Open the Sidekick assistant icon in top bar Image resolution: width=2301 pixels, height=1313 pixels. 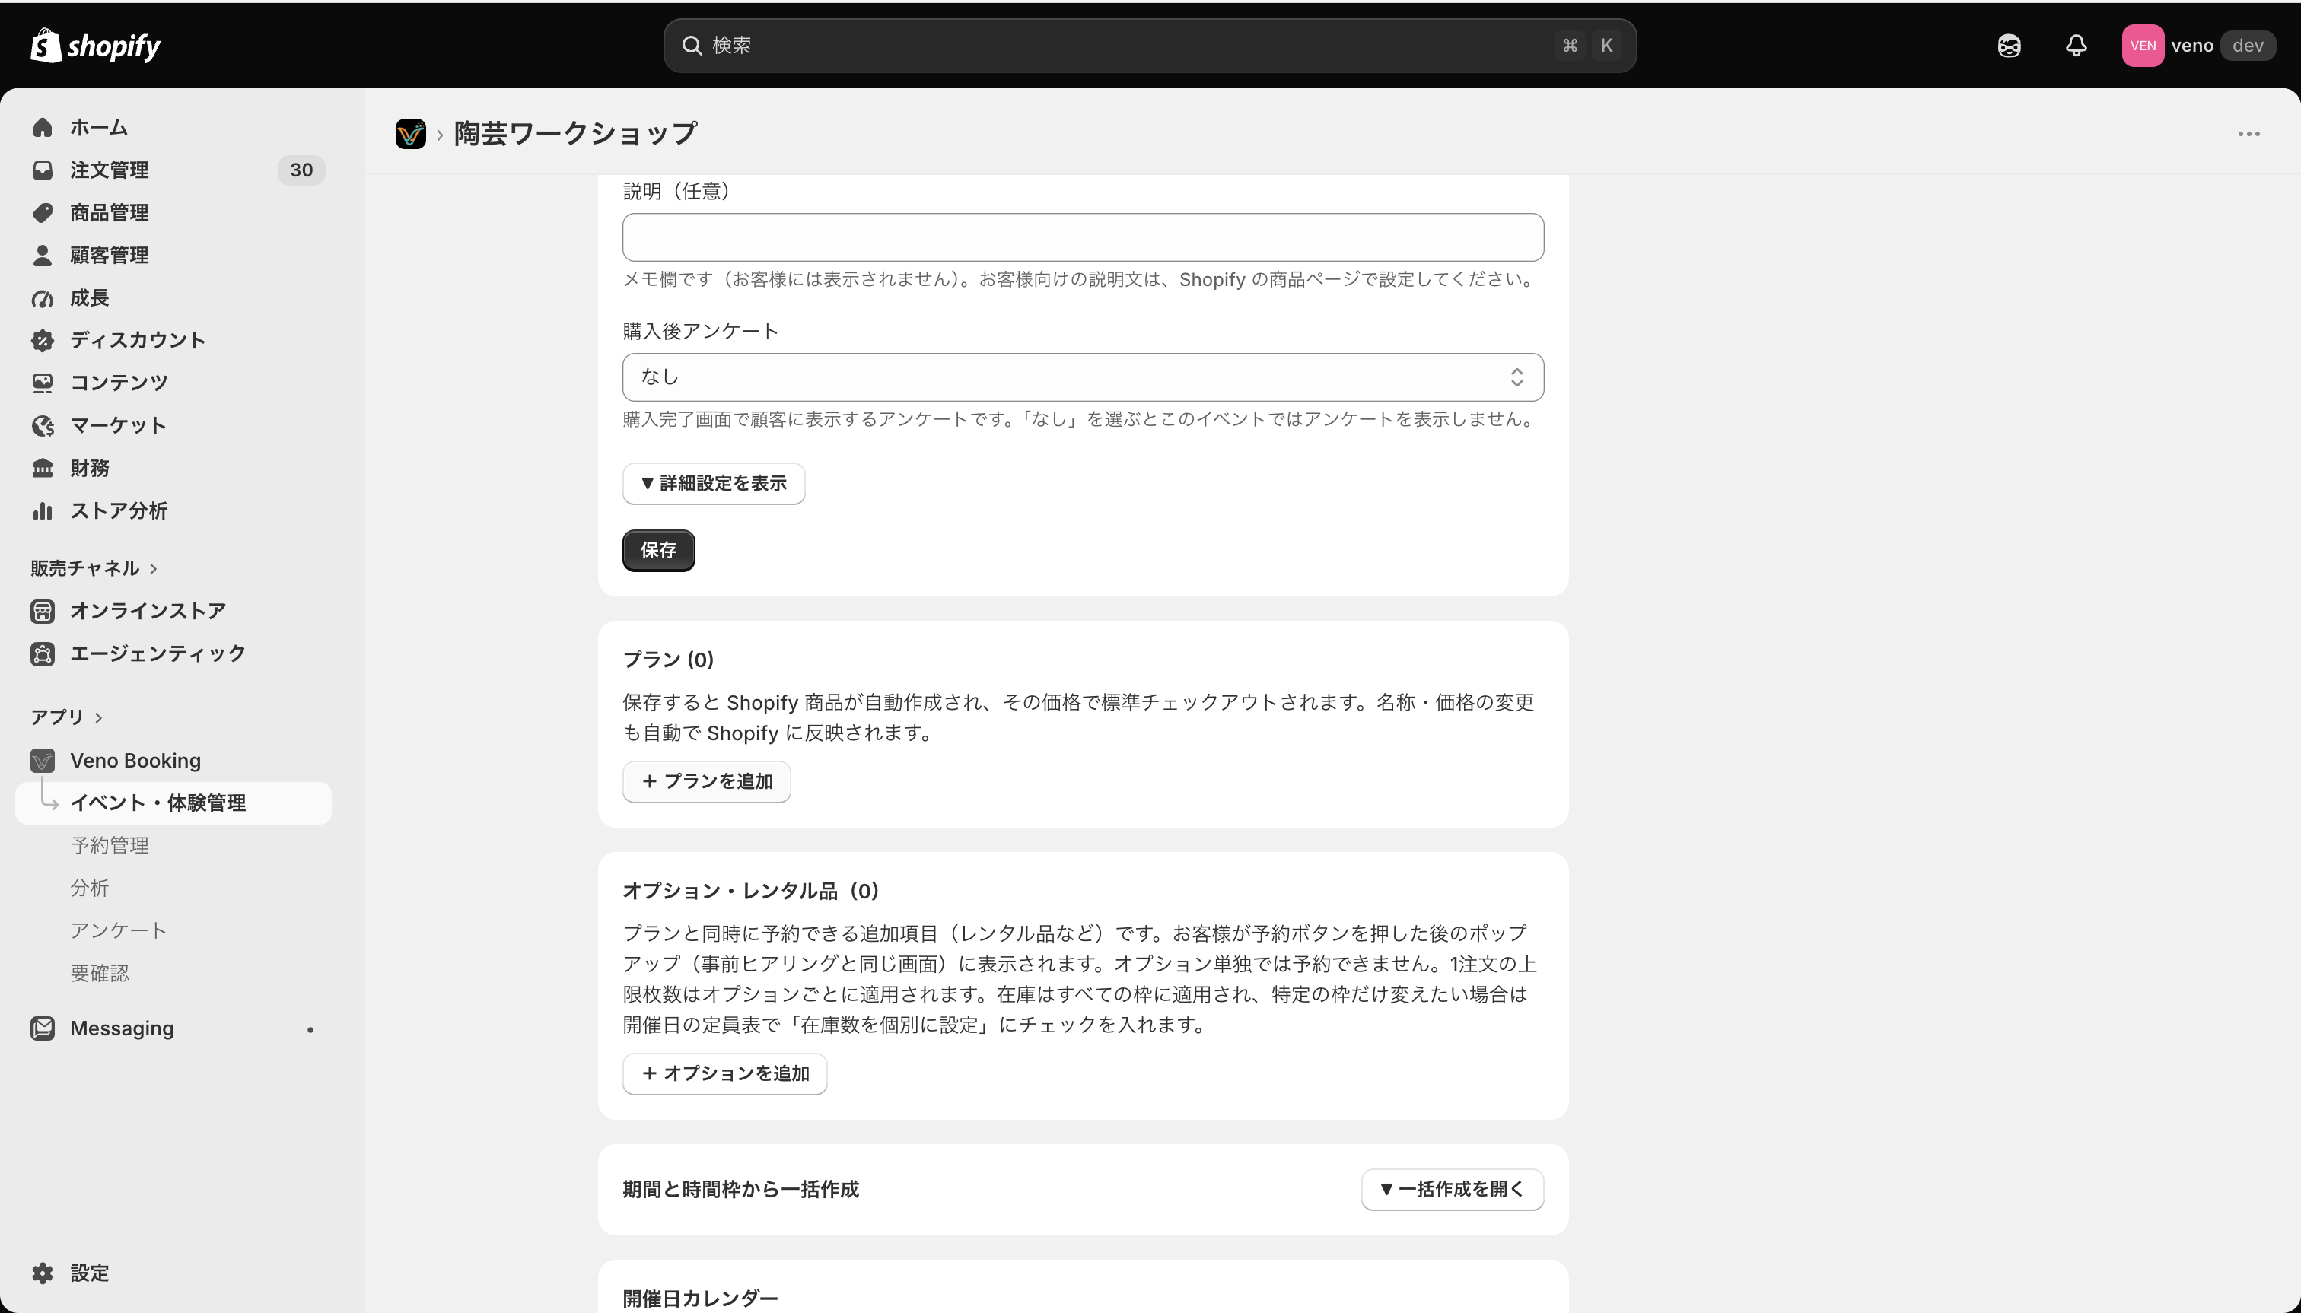coord(2009,45)
